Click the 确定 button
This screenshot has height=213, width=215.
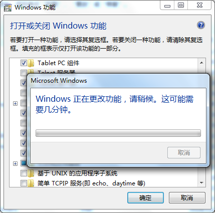click(x=145, y=198)
